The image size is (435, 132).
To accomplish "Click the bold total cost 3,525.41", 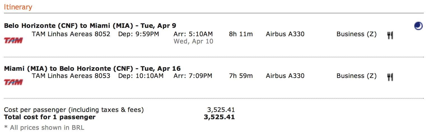I will [x=219, y=117].
